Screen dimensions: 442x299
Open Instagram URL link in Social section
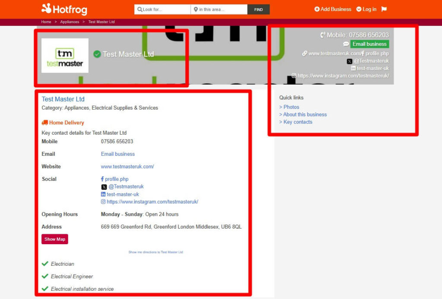click(152, 202)
